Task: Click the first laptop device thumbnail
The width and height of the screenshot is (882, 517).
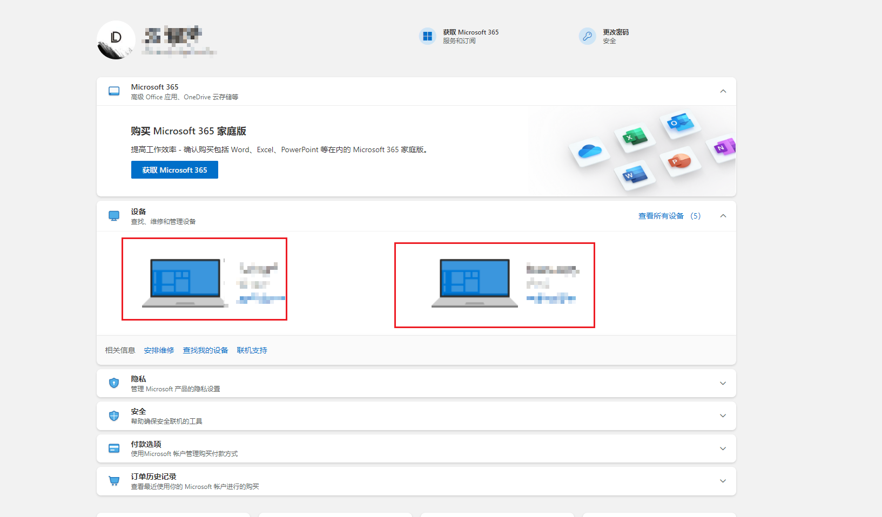Action: point(185,283)
